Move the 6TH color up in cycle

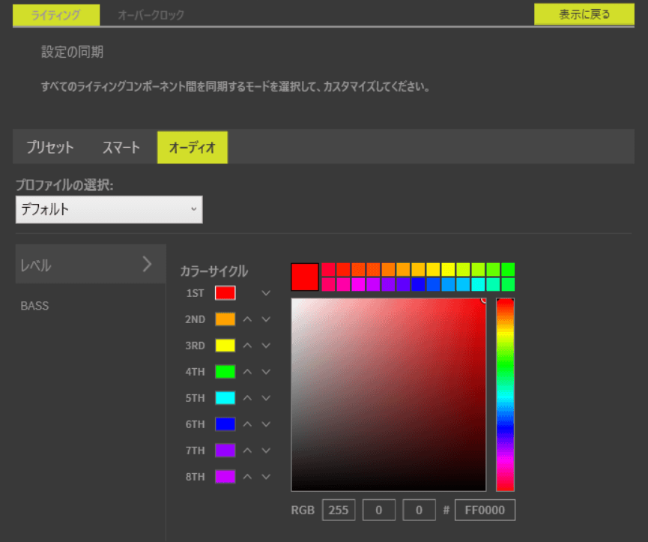[247, 424]
